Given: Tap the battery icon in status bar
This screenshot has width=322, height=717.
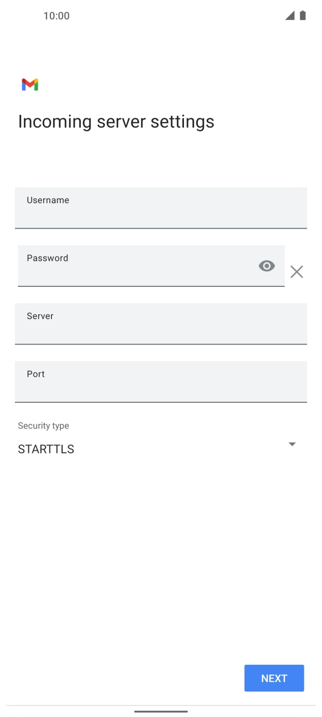Looking at the screenshot, I should (303, 16).
